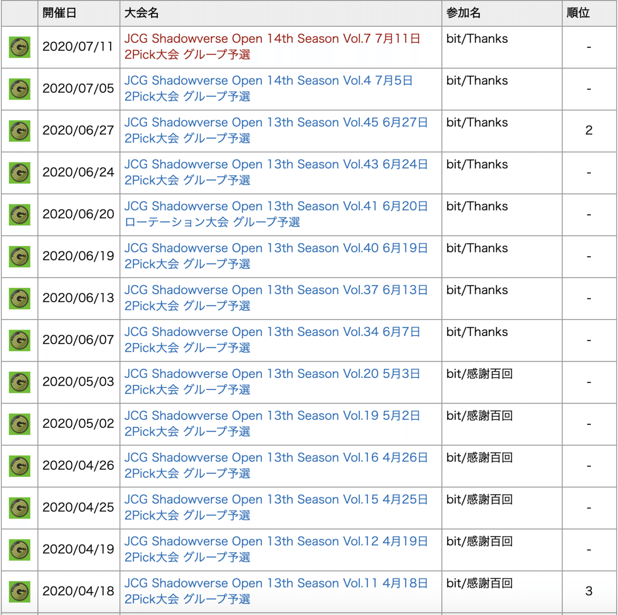Open 13th Season Vol.16 4月26日 tournament link
The height and width of the screenshot is (615, 618).
coord(276,465)
